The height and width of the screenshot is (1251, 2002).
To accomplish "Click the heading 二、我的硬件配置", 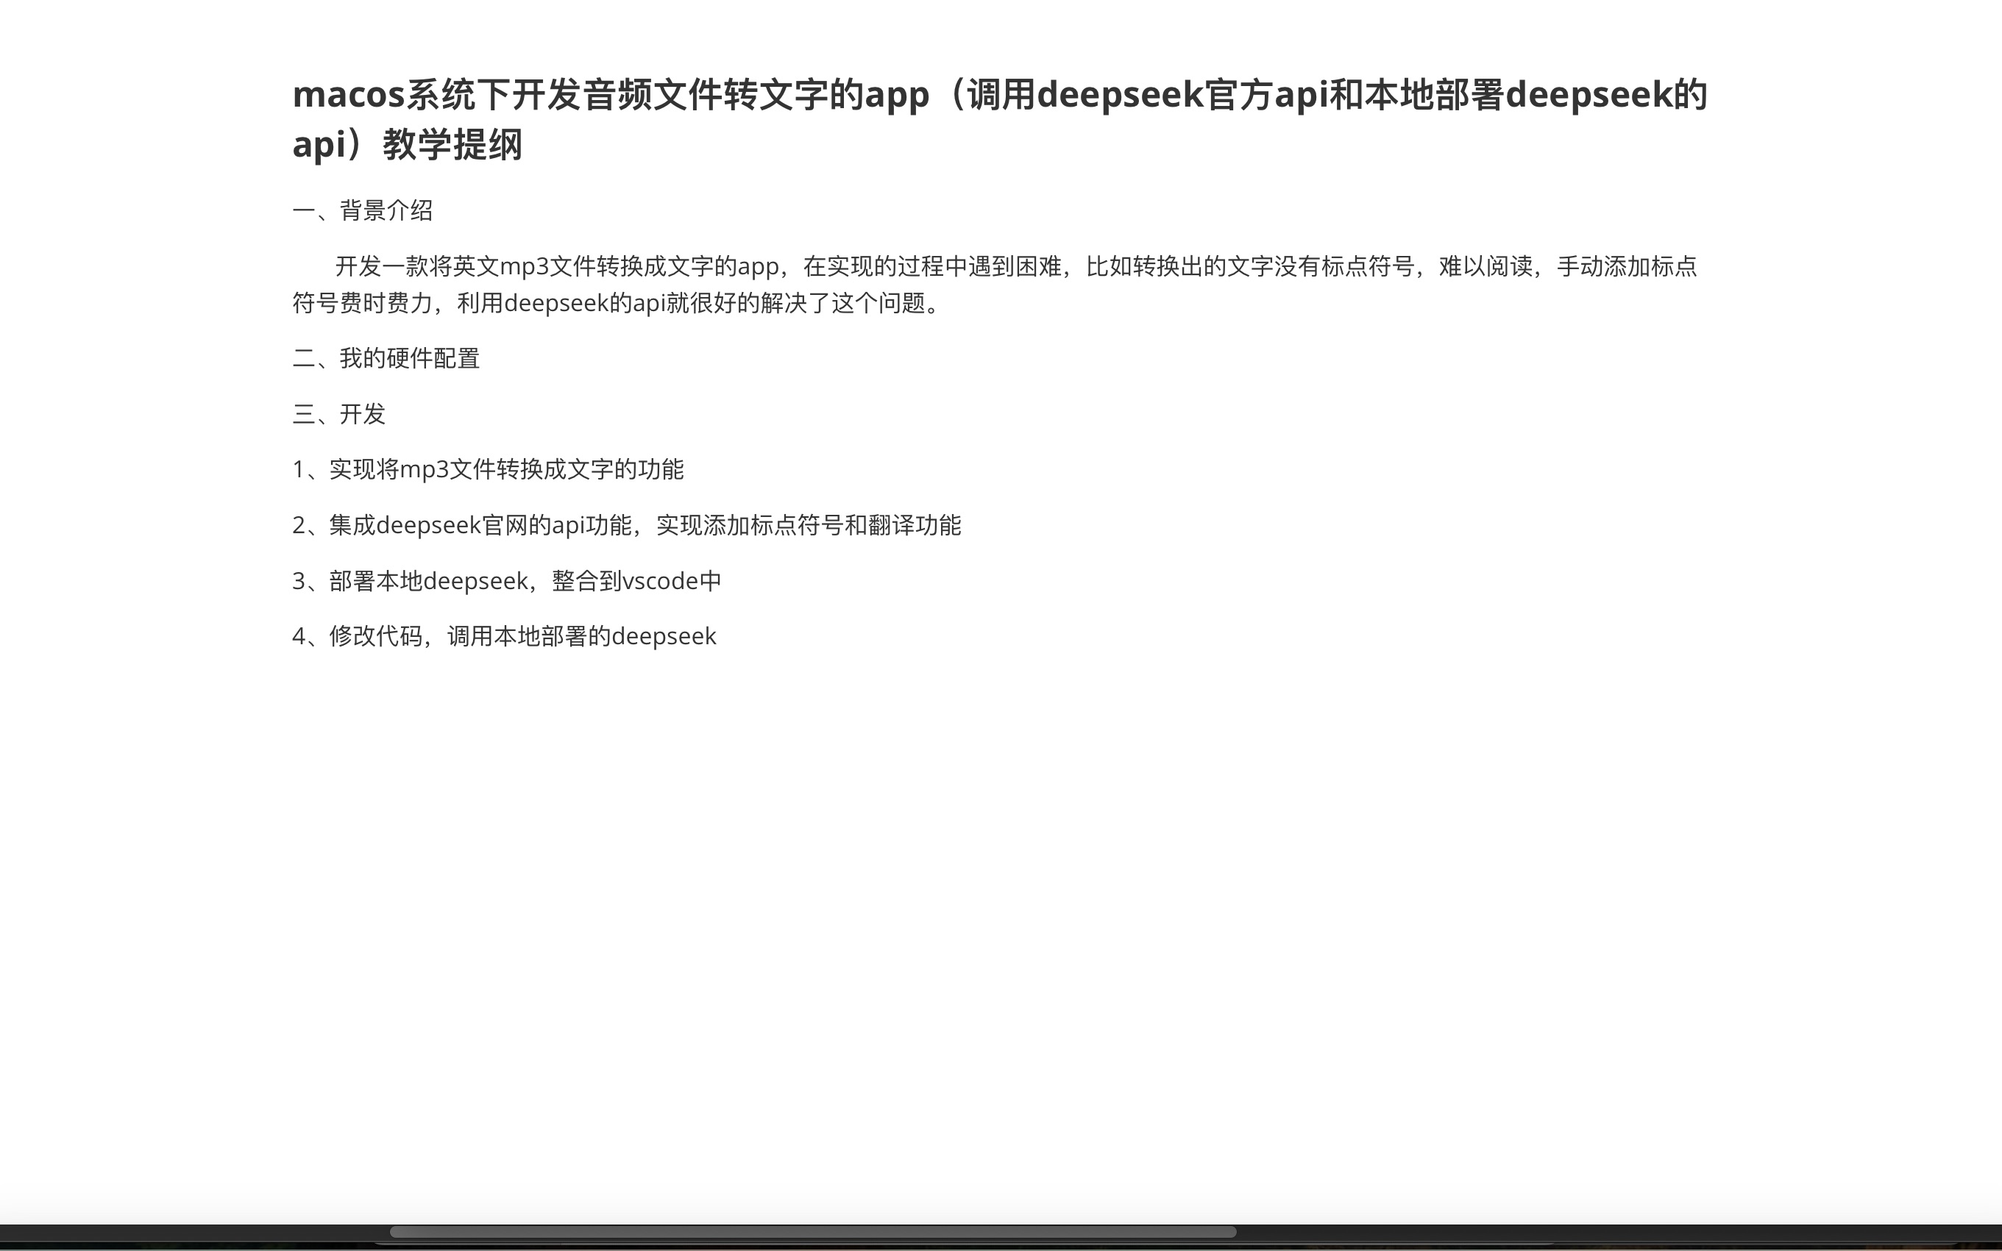I will 386,358.
